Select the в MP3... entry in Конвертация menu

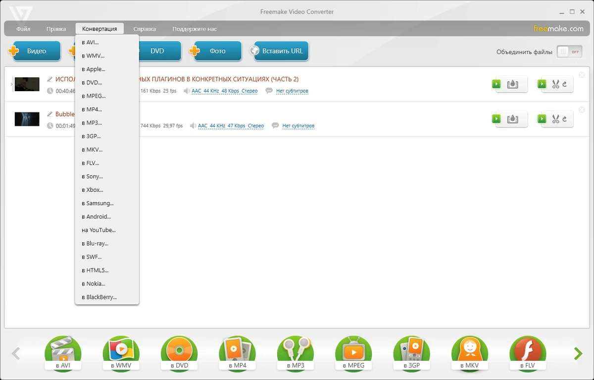[107, 123]
